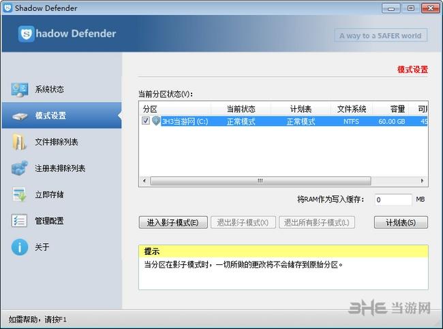Screen dimensions: 443x329
Task: Click the 进入影子模式(E) button
Action: coord(173,223)
